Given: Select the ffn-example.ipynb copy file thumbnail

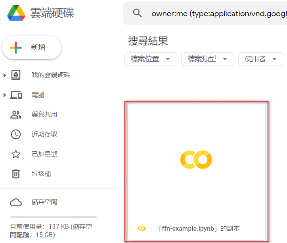Looking at the screenshot, I should coord(196,171).
